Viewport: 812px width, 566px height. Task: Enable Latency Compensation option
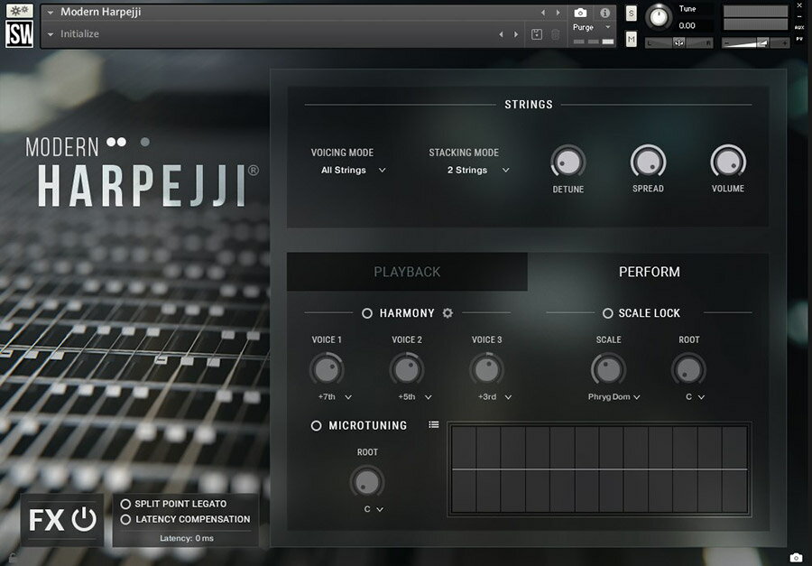pyautogui.click(x=125, y=519)
